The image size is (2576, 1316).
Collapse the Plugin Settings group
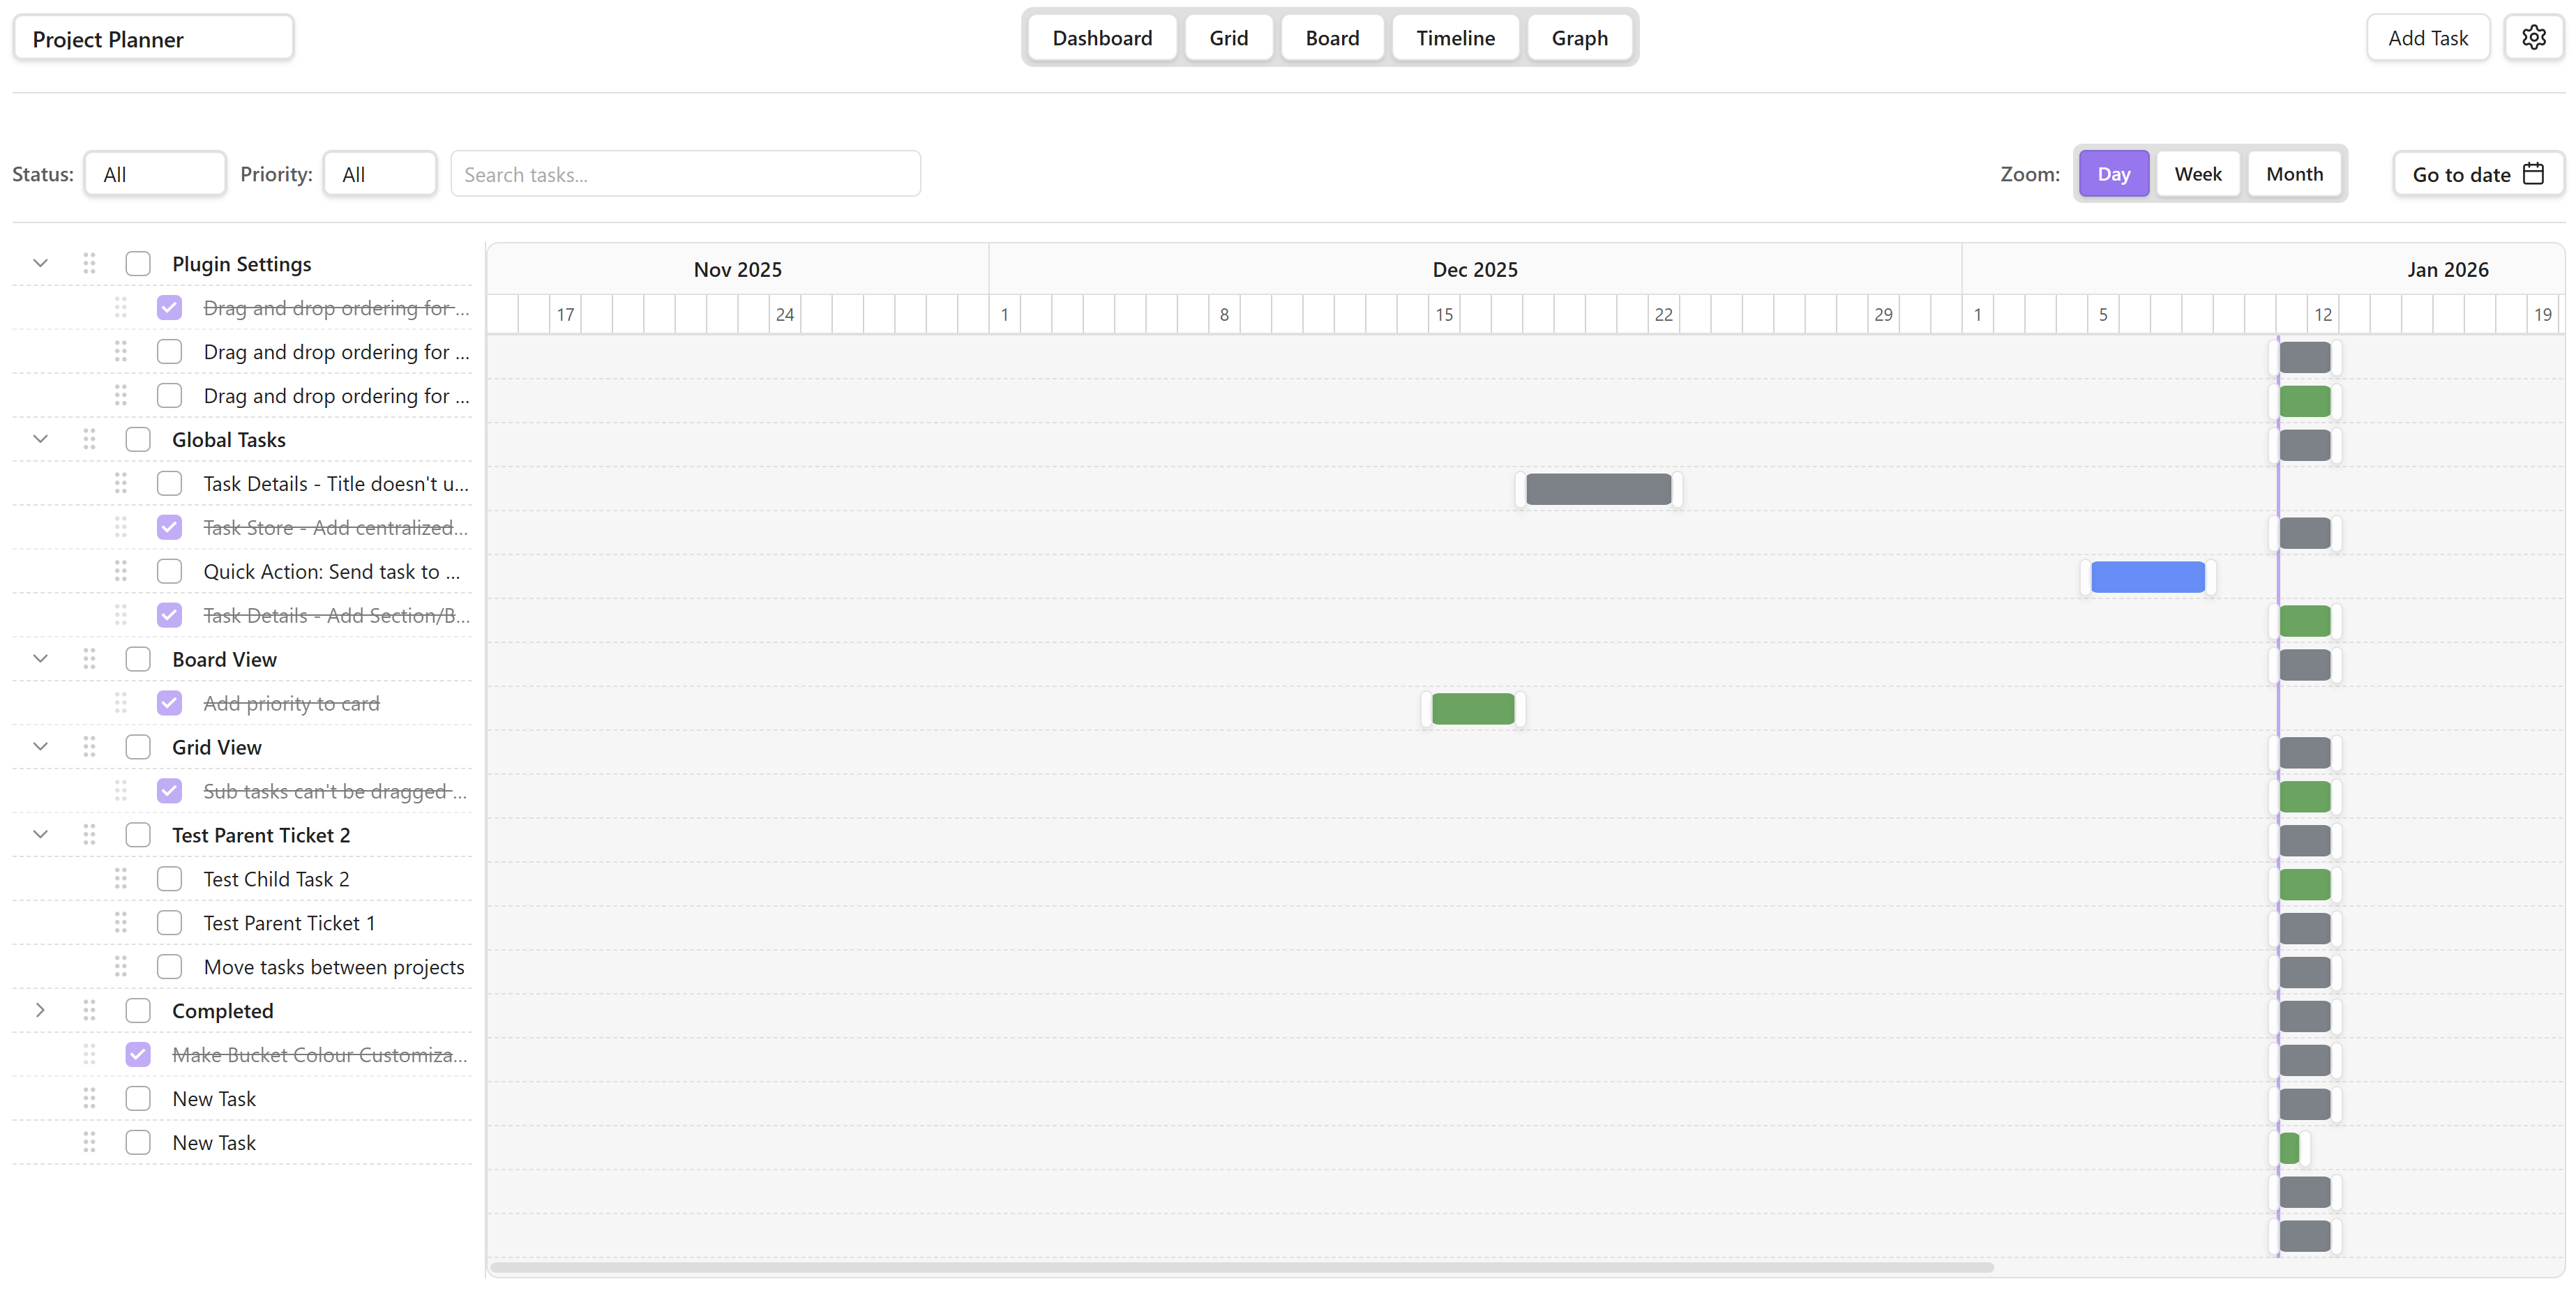pyautogui.click(x=40, y=263)
